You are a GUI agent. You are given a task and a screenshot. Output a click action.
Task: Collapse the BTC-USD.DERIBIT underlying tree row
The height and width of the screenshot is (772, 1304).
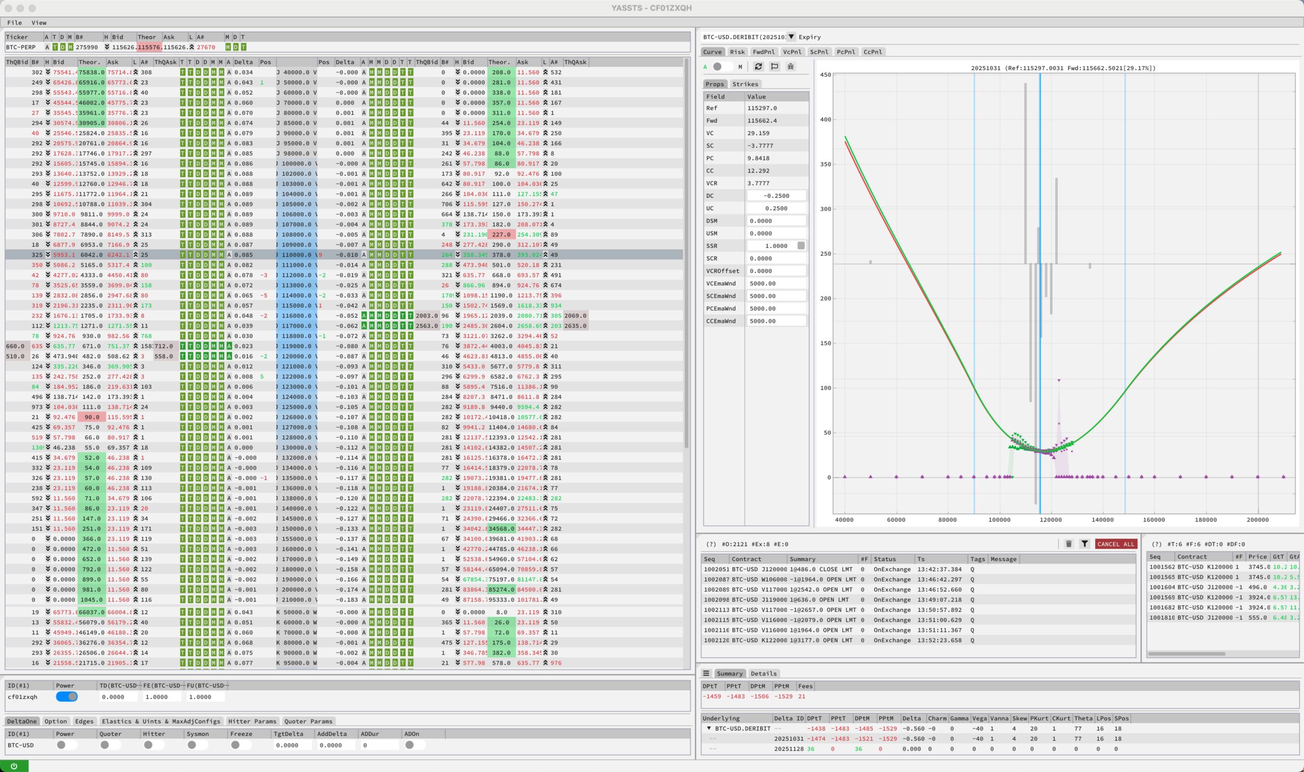(x=709, y=728)
